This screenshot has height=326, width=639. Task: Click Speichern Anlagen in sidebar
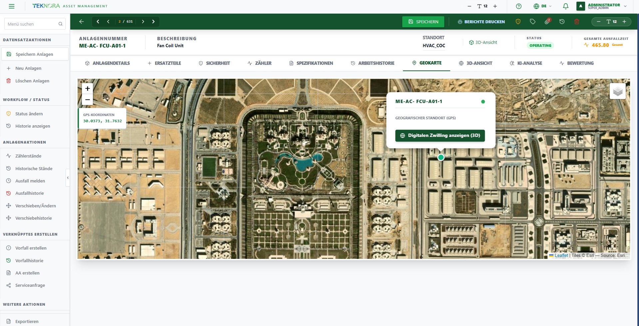[35, 54]
